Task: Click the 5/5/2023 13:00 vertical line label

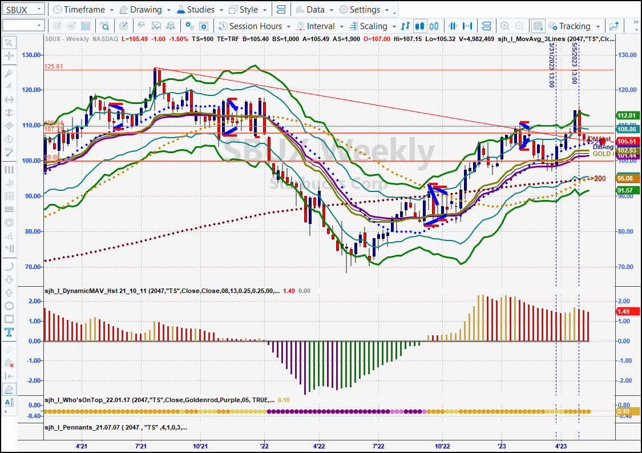Action: pyautogui.click(x=575, y=63)
